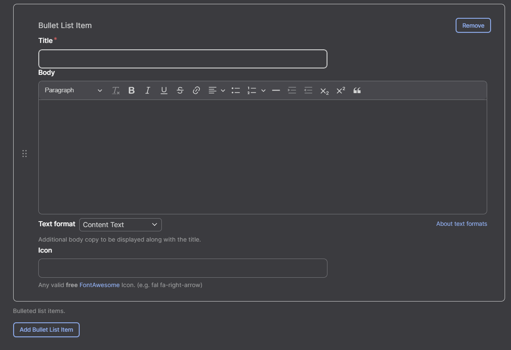Click the text alignment icon
511x350 pixels.
point(212,91)
